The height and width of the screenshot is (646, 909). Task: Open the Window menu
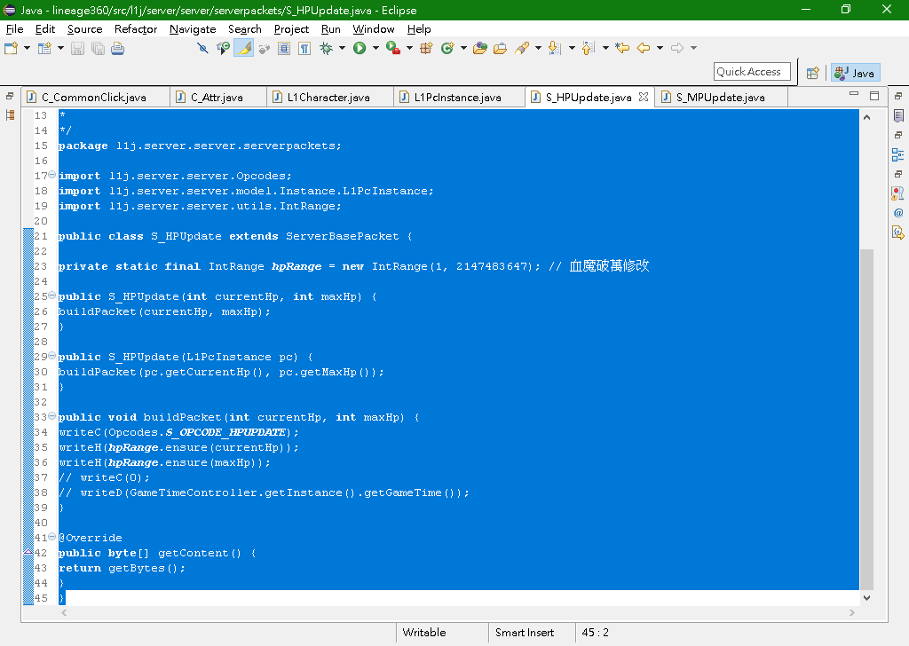pyautogui.click(x=374, y=29)
